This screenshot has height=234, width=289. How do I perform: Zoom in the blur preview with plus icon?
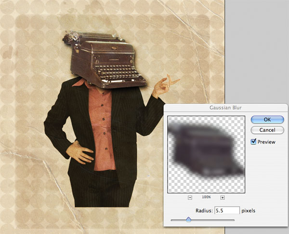(223, 197)
